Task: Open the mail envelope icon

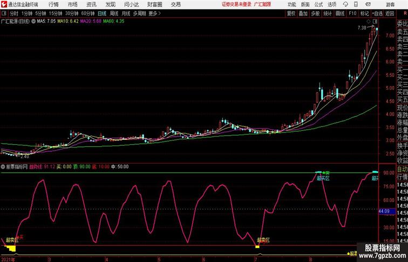Action: tap(368, 4)
